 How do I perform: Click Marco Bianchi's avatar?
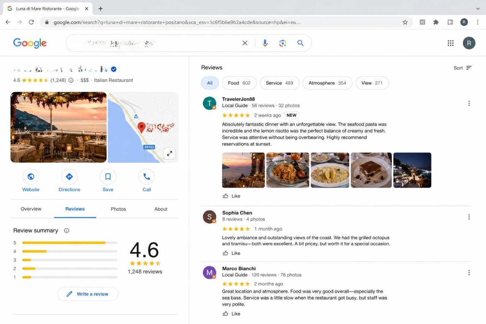(210, 272)
